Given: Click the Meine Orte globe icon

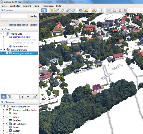Looking at the screenshot, I should (x=8, y=33).
